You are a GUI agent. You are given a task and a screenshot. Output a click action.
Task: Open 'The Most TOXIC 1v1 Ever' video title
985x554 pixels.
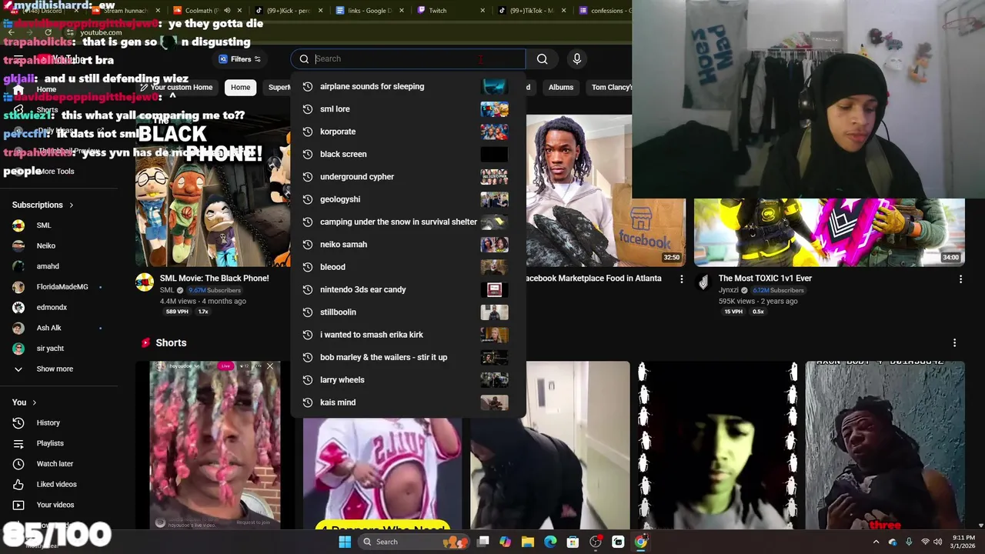pyautogui.click(x=765, y=279)
